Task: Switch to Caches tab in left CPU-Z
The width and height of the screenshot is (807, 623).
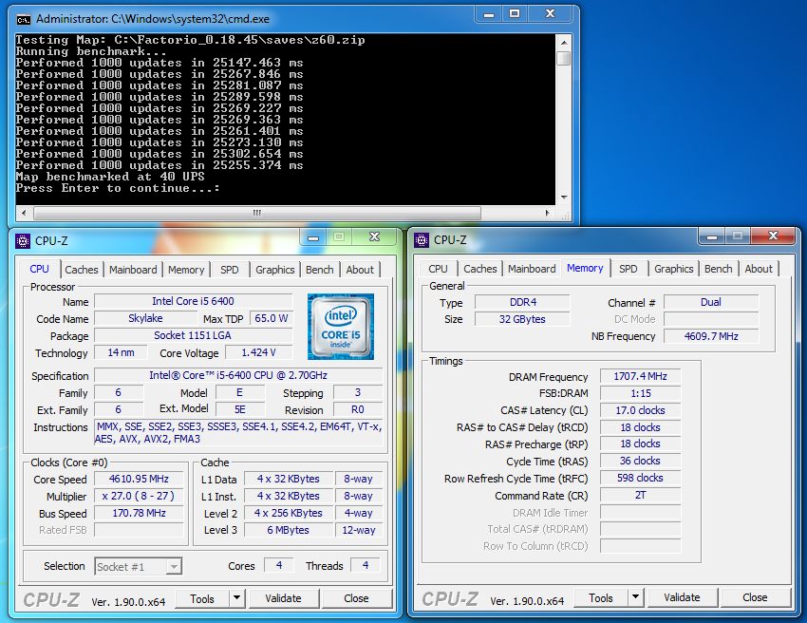Action: [x=82, y=270]
